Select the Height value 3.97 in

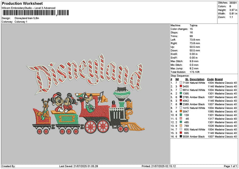click(233, 10)
